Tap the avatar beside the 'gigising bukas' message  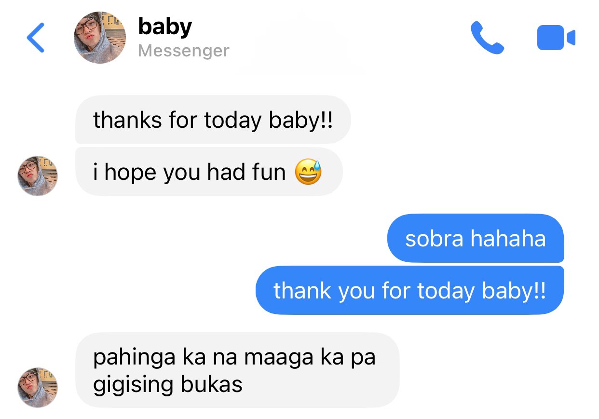click(38, 388)
